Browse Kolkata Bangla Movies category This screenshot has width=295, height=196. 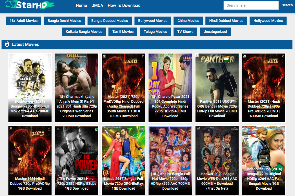pos(84,32)
